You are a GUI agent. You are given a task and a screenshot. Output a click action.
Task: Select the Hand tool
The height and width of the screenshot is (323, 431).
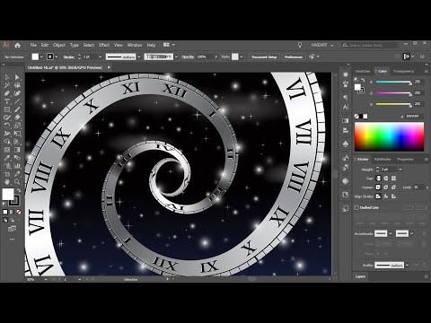tap(7, 182)
